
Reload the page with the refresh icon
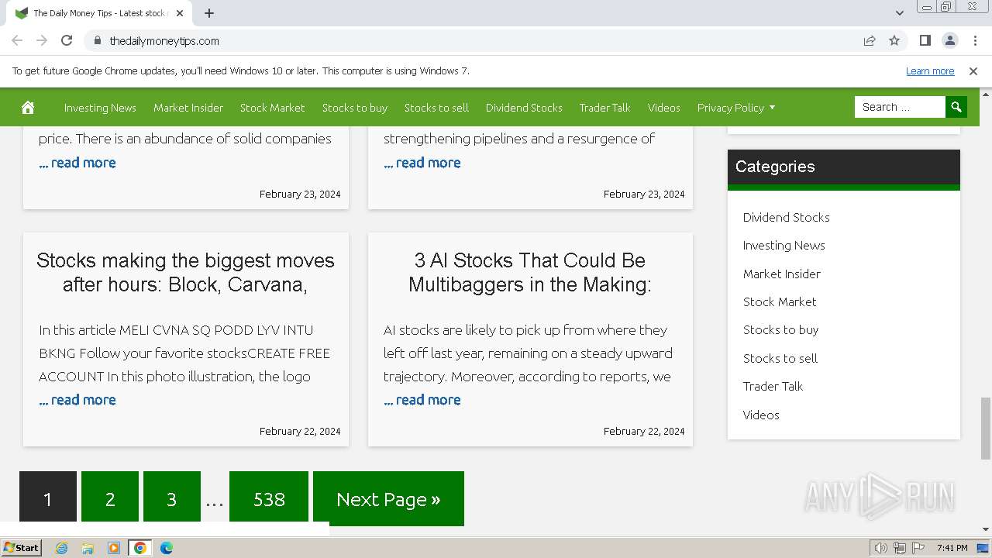point(67,40)
